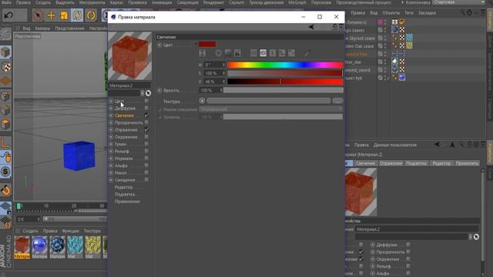Click the hue rainbow slider
The height and width of the screenshot is (277, 493).
285,65
